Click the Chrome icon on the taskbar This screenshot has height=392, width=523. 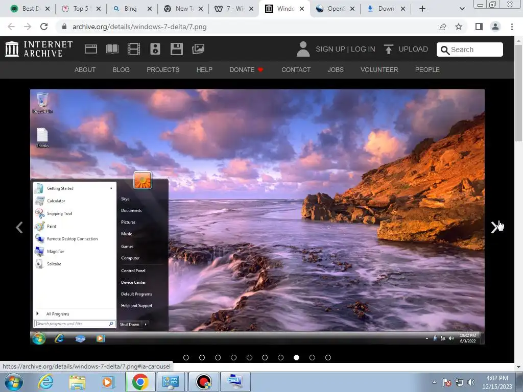pyautogui.click(x=140, y=382)
